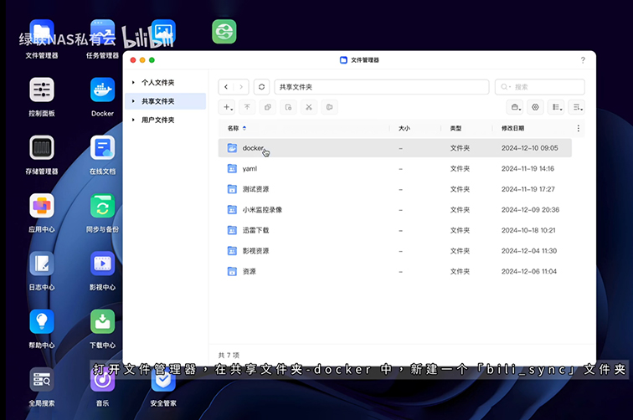Launch the green link-sync desktop app
Viewport: 633px width, 420px height.
[x=224, y=32]
